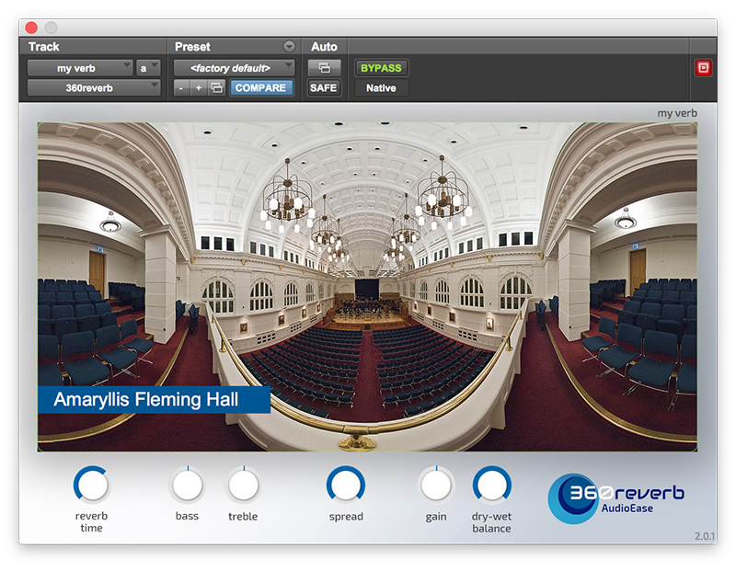Open the my verb track selector dropdown
Image resolution: width=736 pixels, height=571 pixels.
point(80,68)
